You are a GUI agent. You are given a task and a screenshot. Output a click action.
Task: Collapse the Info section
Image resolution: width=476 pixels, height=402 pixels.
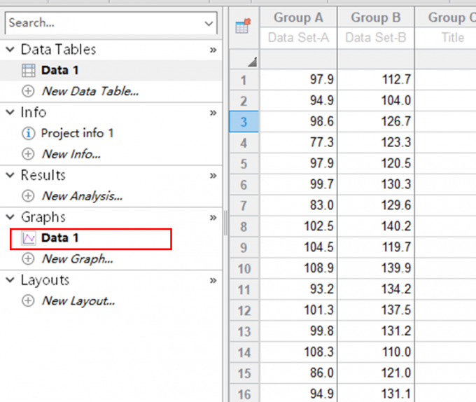coord(10,112)
